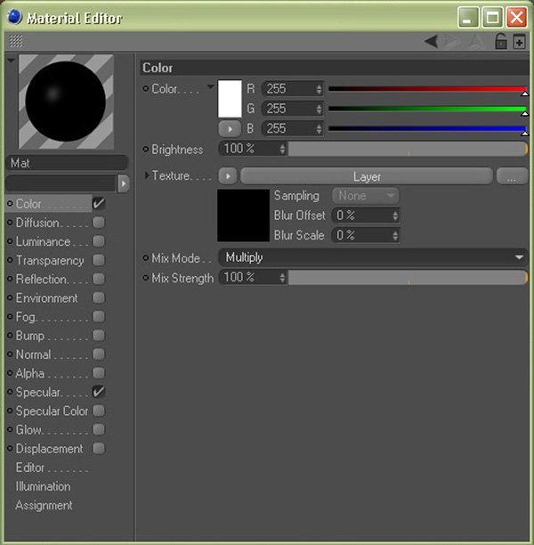Image resolution: width=534 pixels, height=545 pixels.
Task: Open the Mix Mode Multiply dropdown
Action: pyautogui.click(x=372, y=257)
